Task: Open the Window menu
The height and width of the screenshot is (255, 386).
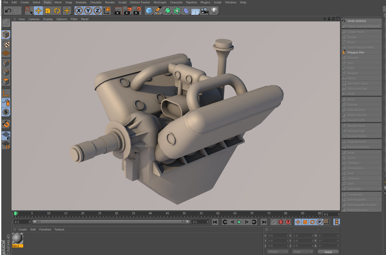Action: 230,2
